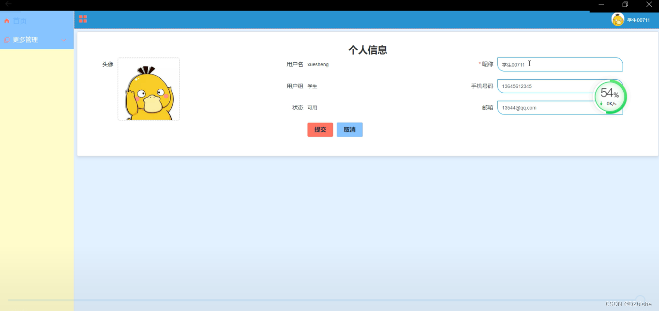This screenshot has width=659, height=311.
Task: Restore down the window
Action: click(625, 4)
